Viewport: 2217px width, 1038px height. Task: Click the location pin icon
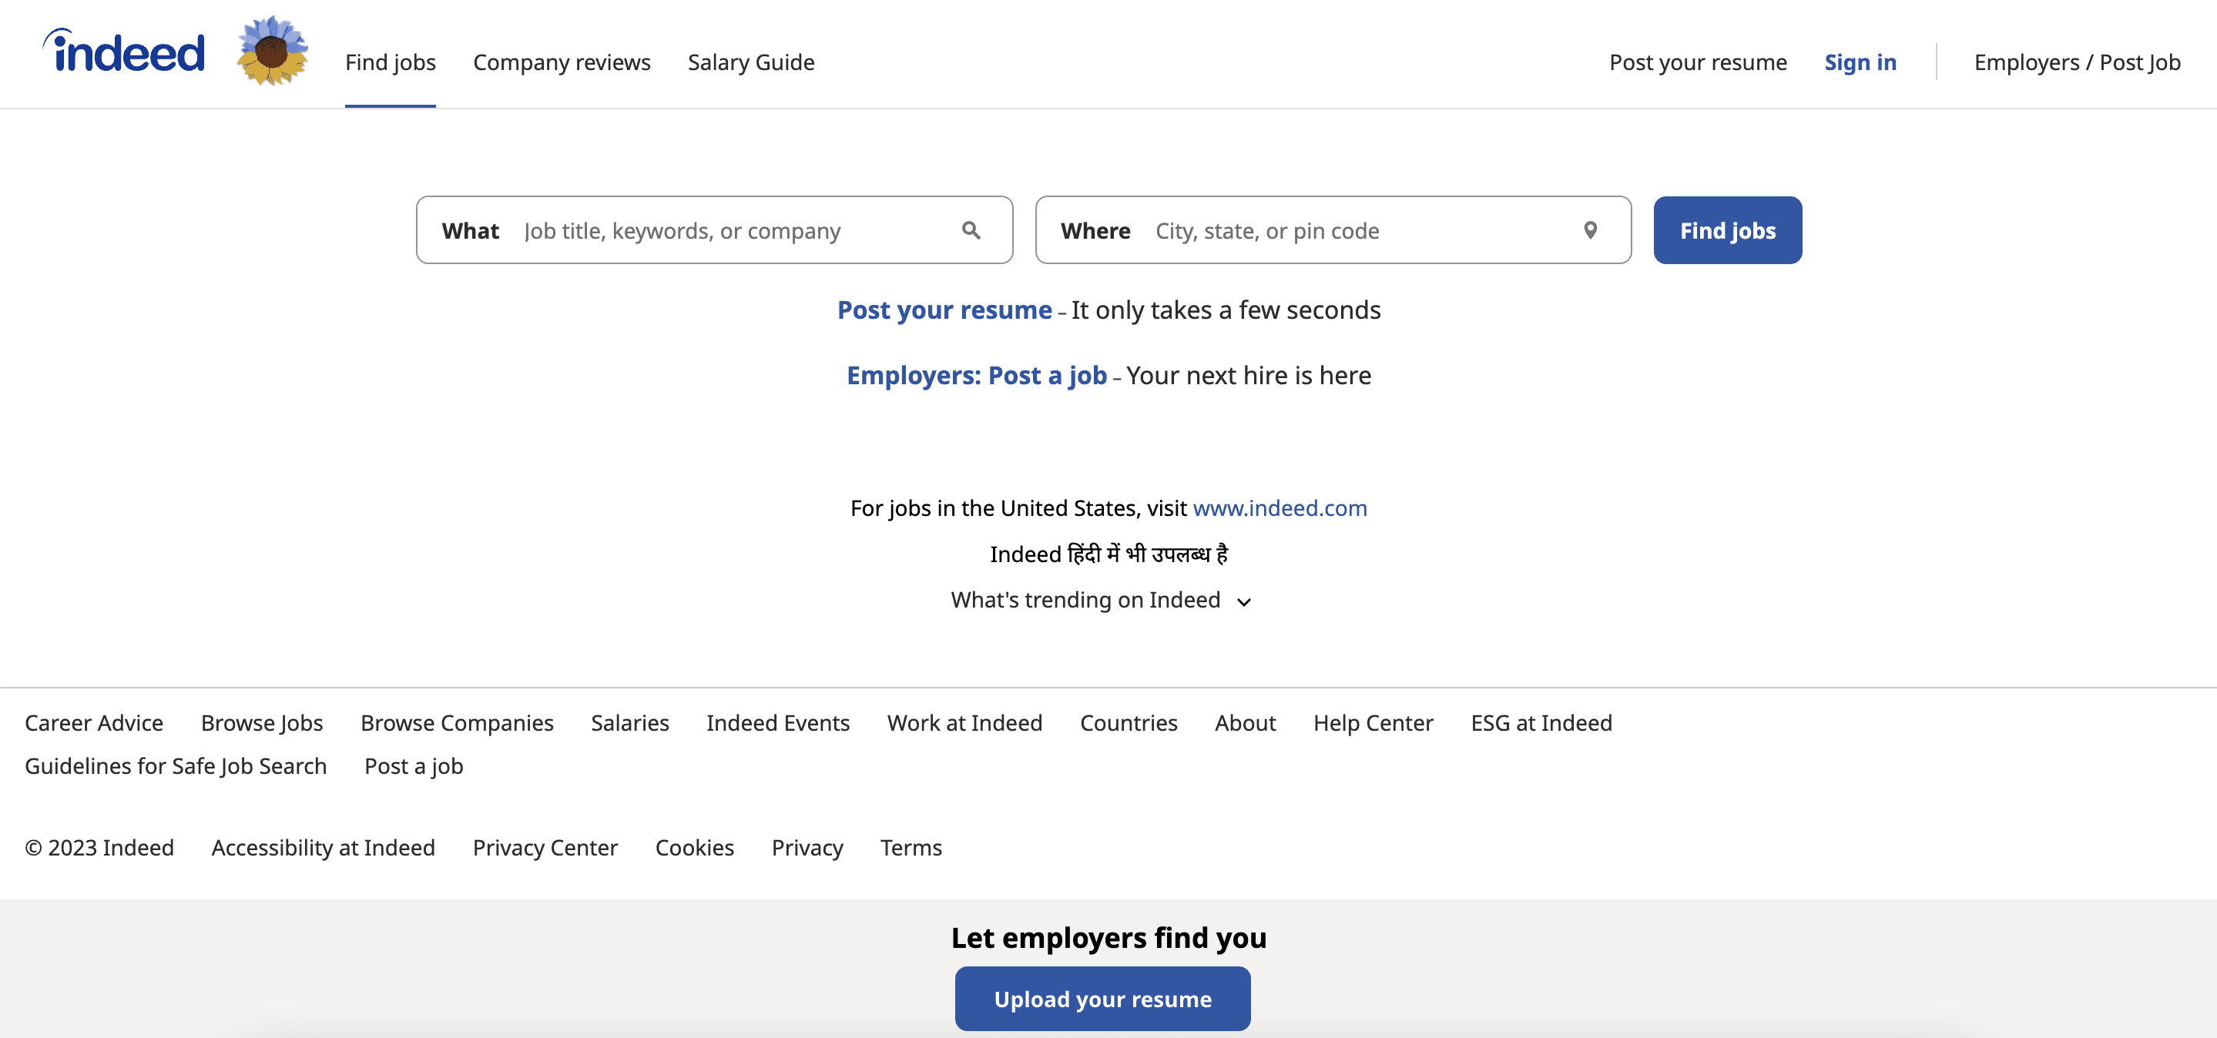(1590, 230)
